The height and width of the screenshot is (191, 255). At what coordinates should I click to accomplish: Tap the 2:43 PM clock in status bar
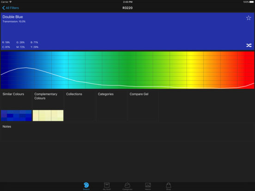[x=127, y=2]
